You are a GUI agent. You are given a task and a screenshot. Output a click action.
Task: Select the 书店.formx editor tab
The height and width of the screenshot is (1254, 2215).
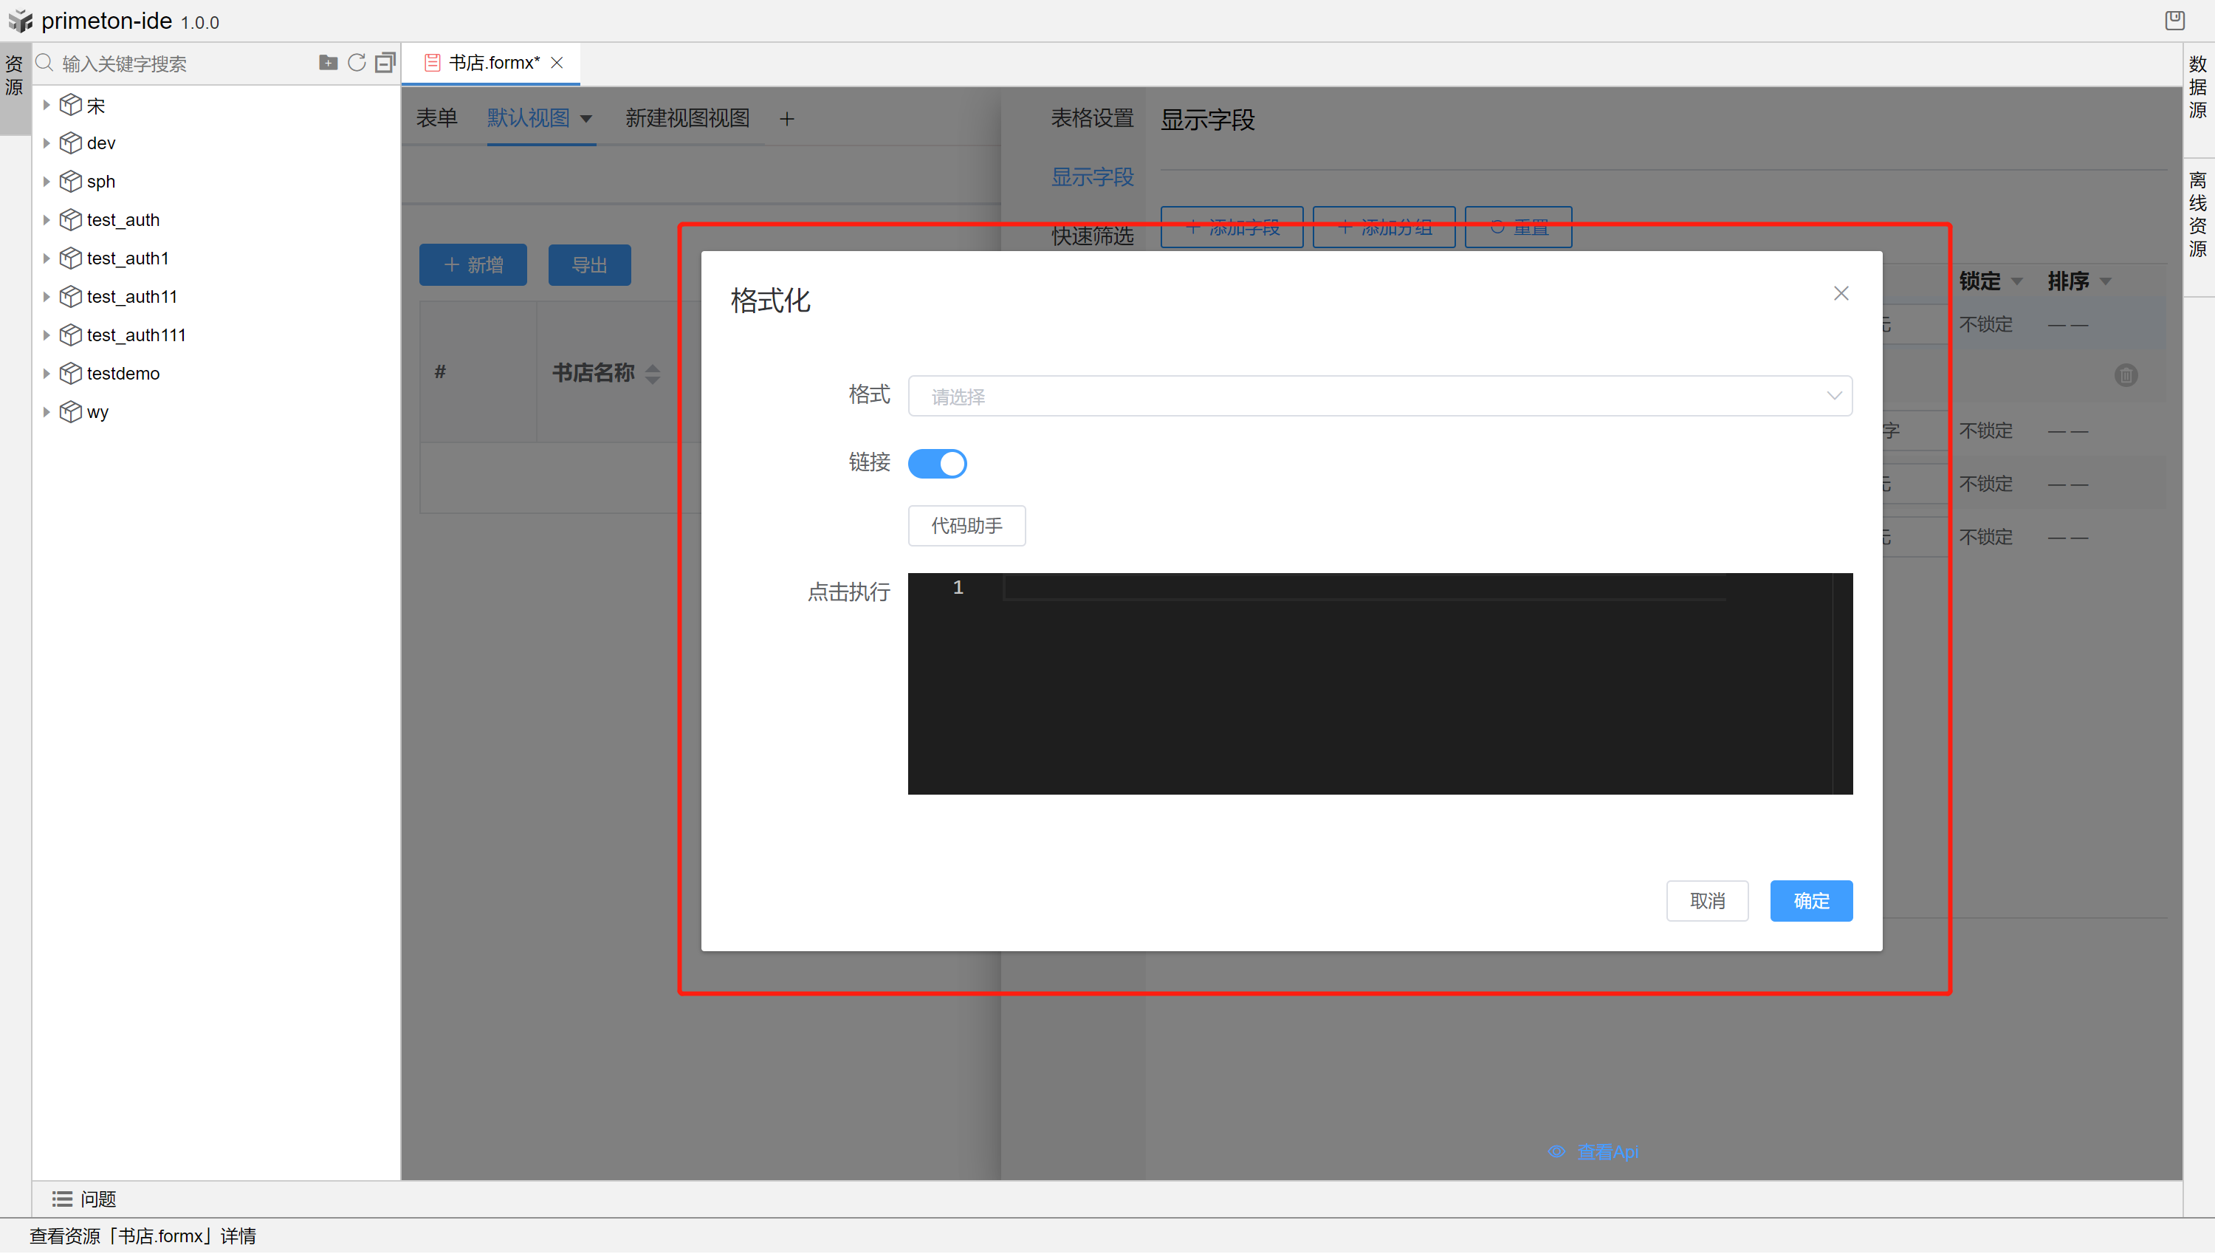pos(491,63)
